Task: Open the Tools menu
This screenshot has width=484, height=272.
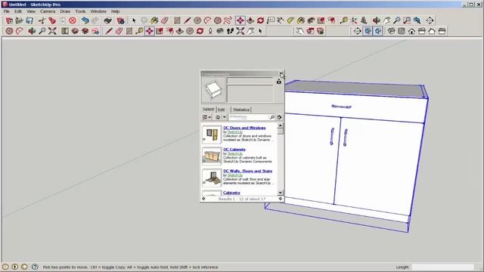Action: click(x=80, y=11)
